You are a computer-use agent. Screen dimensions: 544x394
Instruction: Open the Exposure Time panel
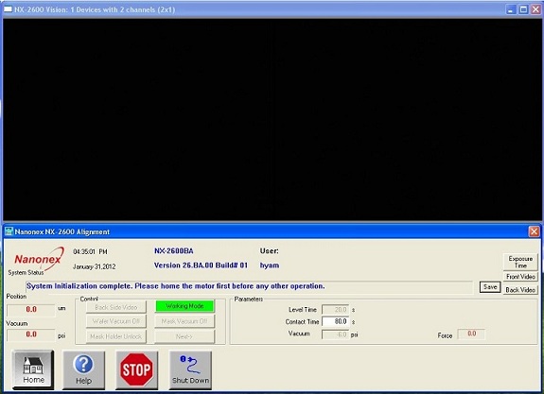coord(520,262)
